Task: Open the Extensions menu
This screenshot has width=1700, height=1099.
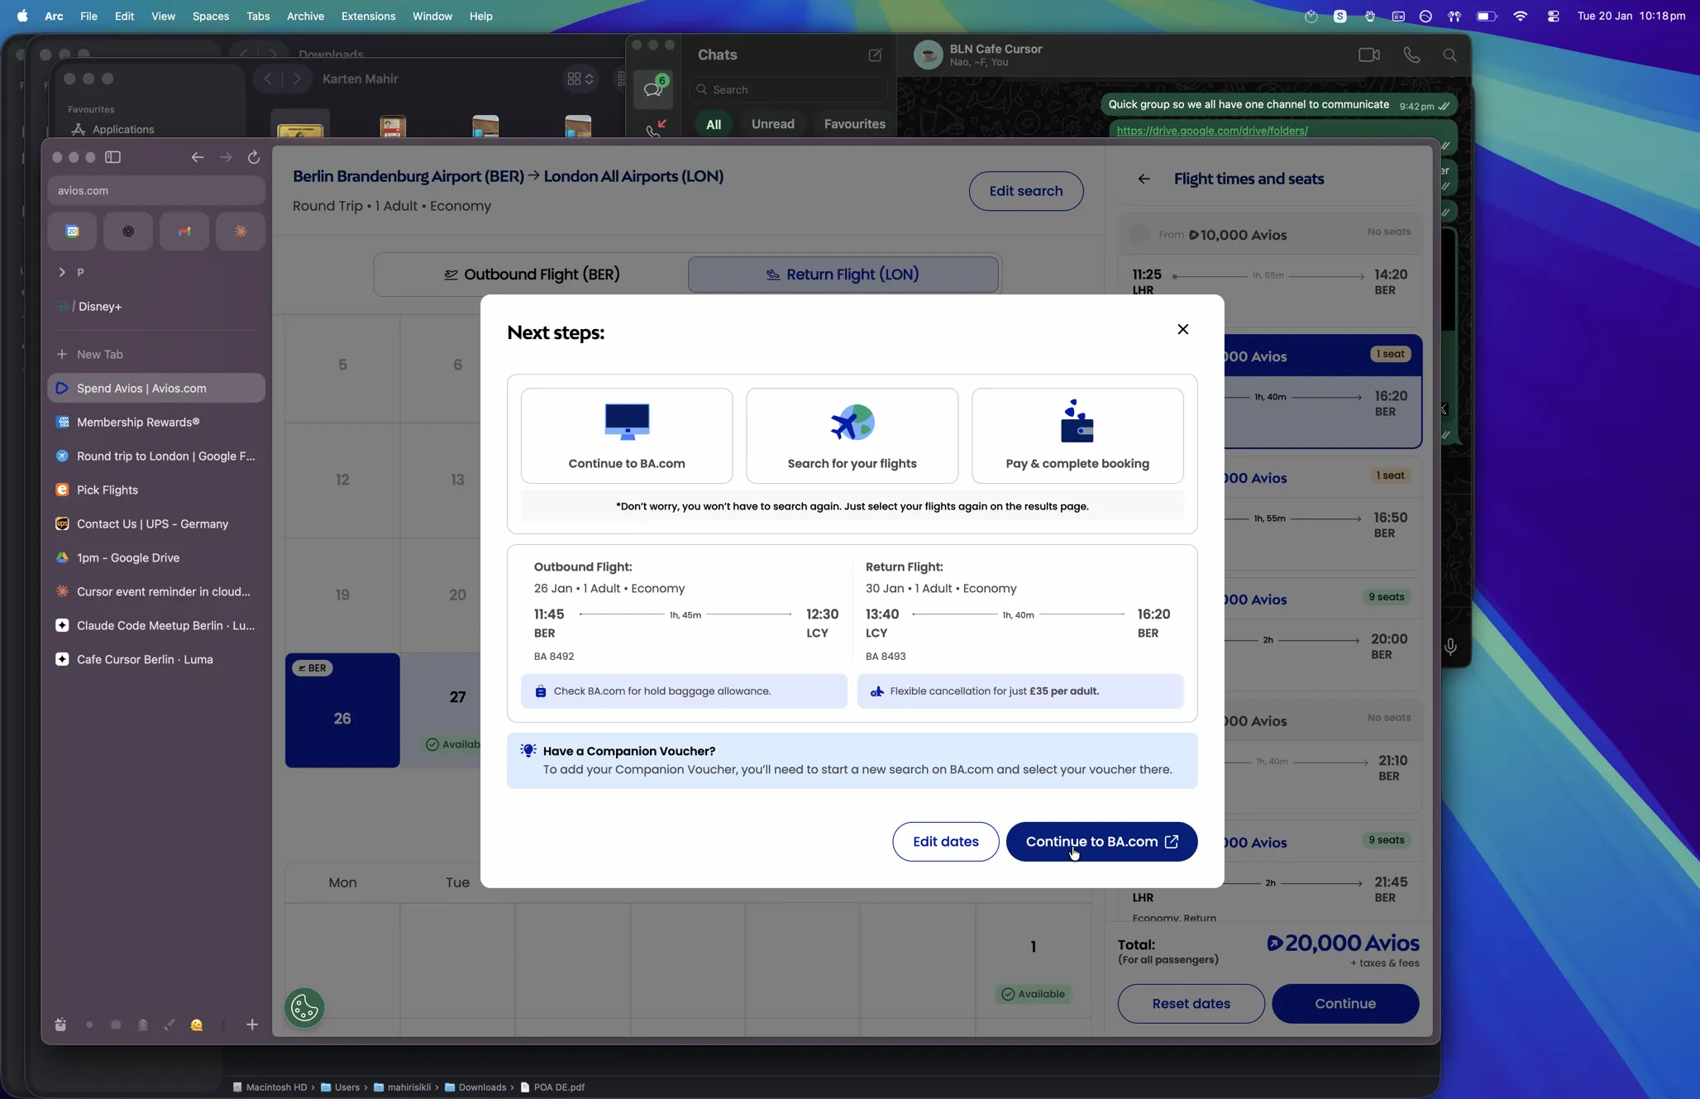Action: [x=368, y=16]
